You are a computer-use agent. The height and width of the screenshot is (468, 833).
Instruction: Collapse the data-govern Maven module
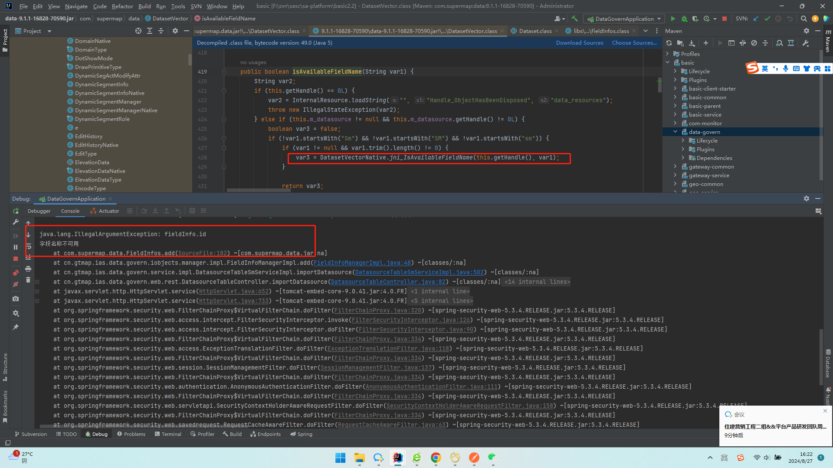[676, 132]
